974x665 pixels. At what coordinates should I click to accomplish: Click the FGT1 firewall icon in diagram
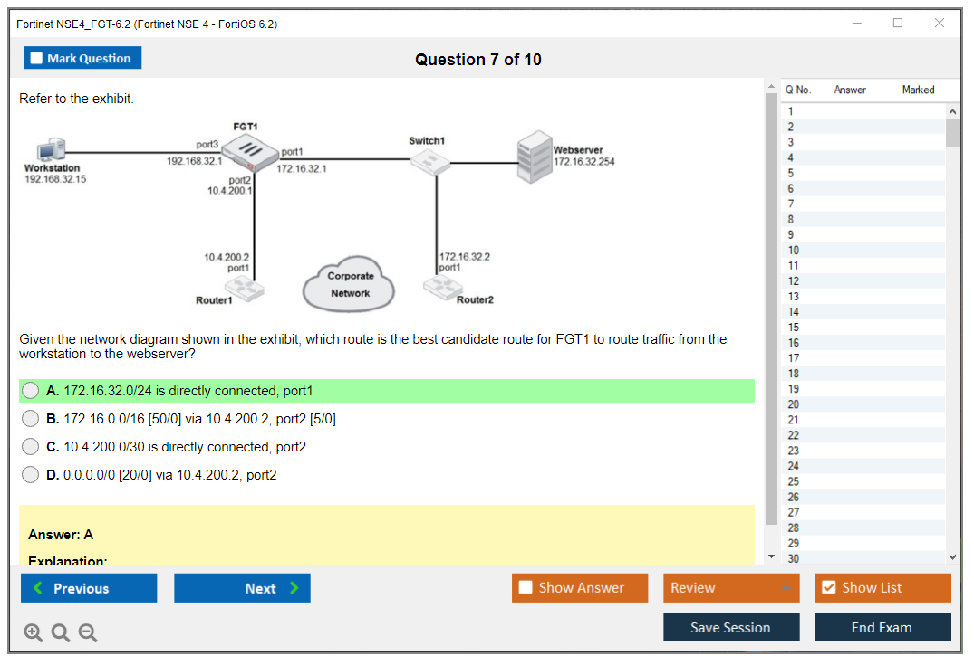tap(251, 154)
